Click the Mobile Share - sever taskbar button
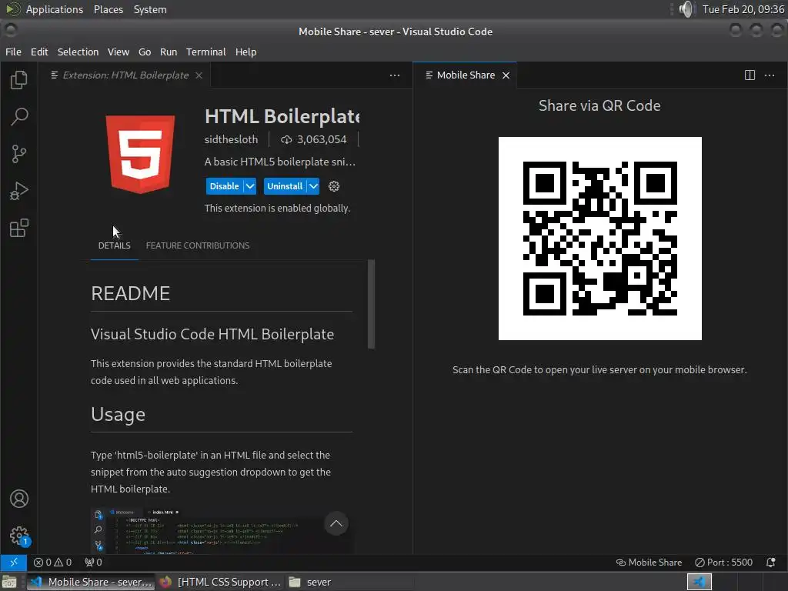The height and width of the screenshot is (591, 788). tap(91, 582)
